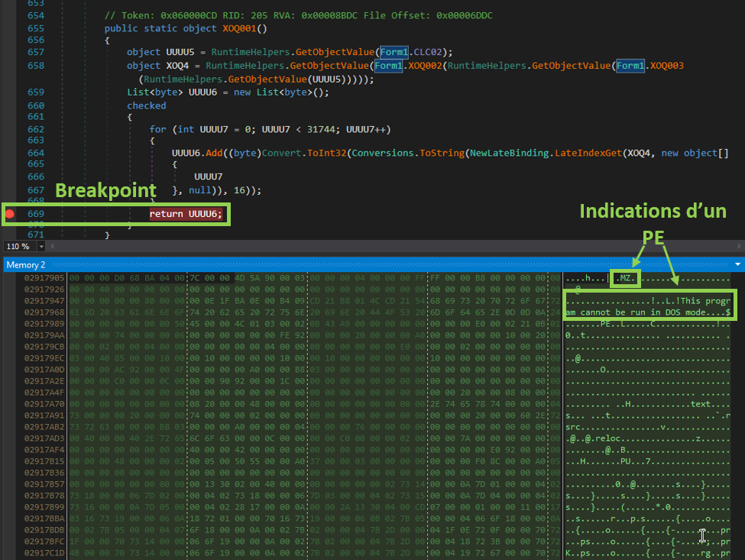
Task: Select memory address row 02917B36
Action: (44, 473)
